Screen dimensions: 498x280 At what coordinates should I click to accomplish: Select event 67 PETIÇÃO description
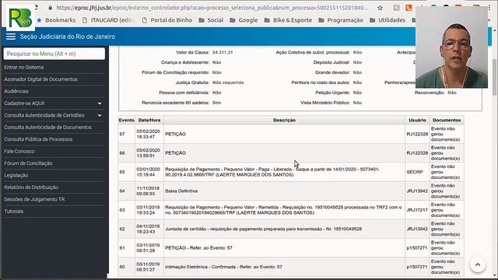pyautogui.click(x=175, y=134)
